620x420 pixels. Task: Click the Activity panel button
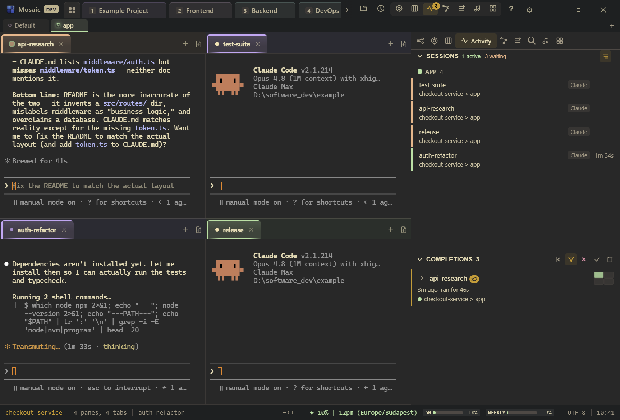click(x=476, y=41)
